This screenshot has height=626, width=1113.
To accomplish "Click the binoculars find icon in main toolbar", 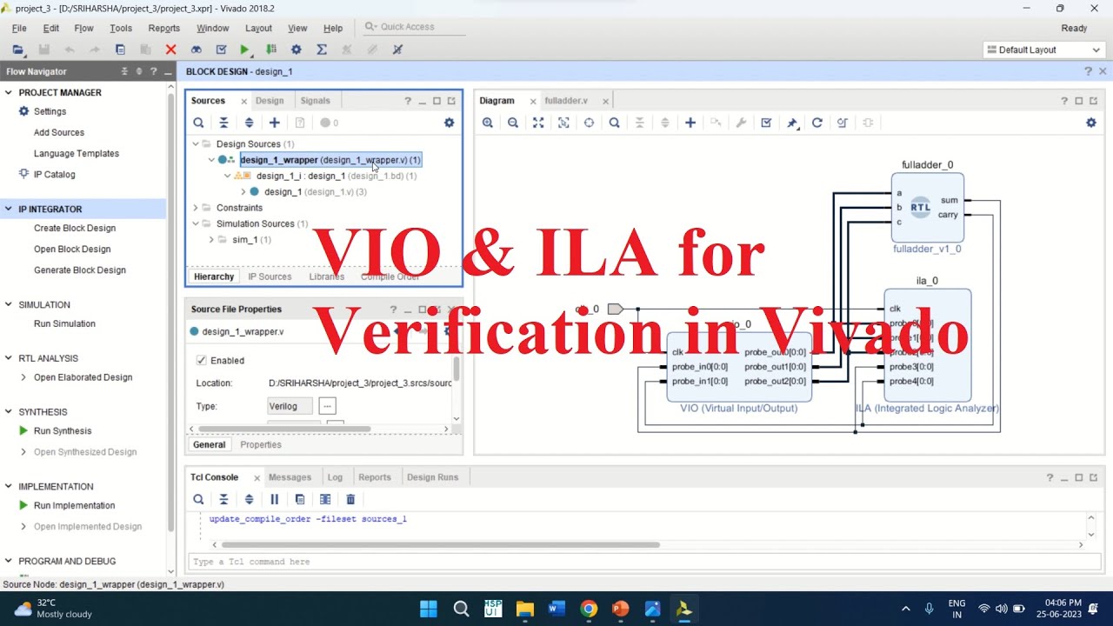I will (196, 50).
